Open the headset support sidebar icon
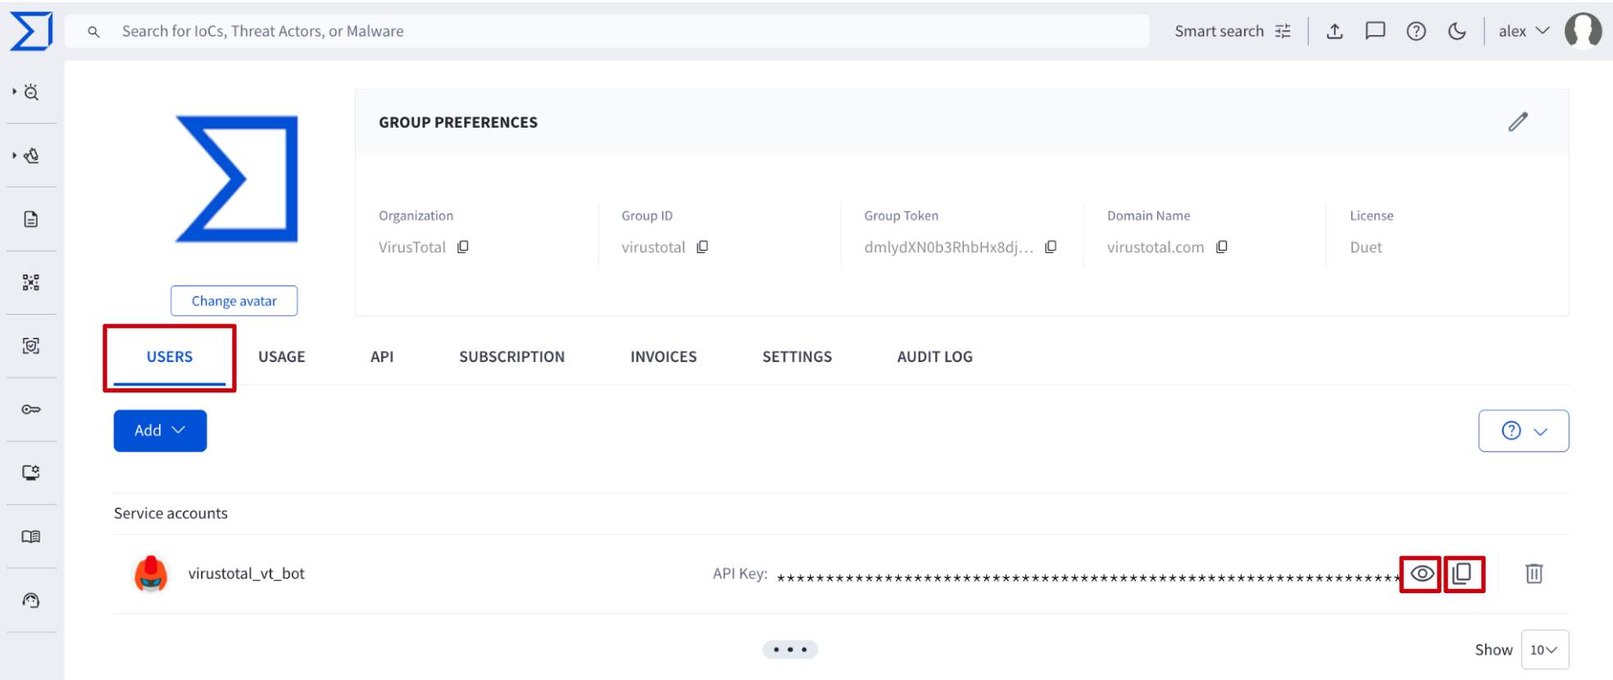 pos(31,601)
